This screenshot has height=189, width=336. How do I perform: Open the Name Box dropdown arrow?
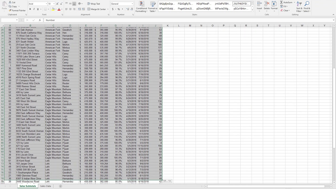[x=17, y=20]
